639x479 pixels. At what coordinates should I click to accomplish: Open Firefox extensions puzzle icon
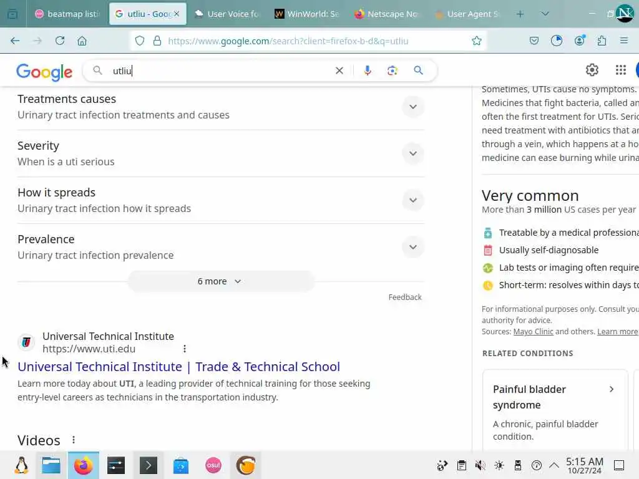602,41
